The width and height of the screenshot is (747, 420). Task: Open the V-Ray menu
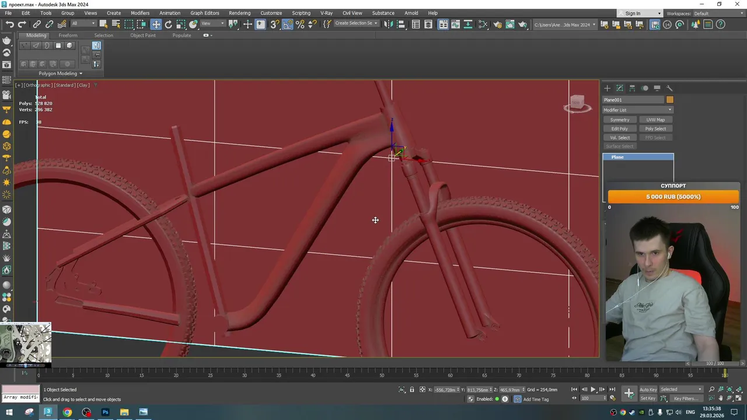[326, 13]
